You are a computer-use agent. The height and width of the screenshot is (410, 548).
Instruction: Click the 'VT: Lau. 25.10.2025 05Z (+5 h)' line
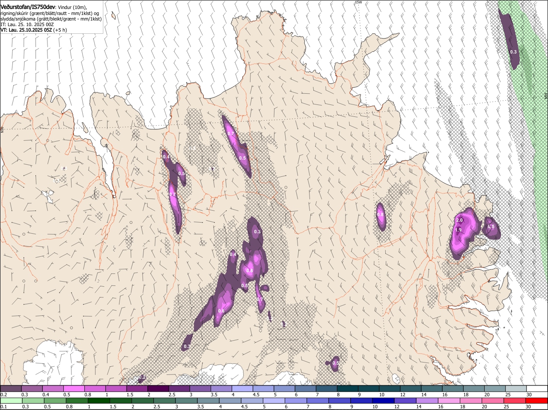pyautogui.click(x=34, y=30)
